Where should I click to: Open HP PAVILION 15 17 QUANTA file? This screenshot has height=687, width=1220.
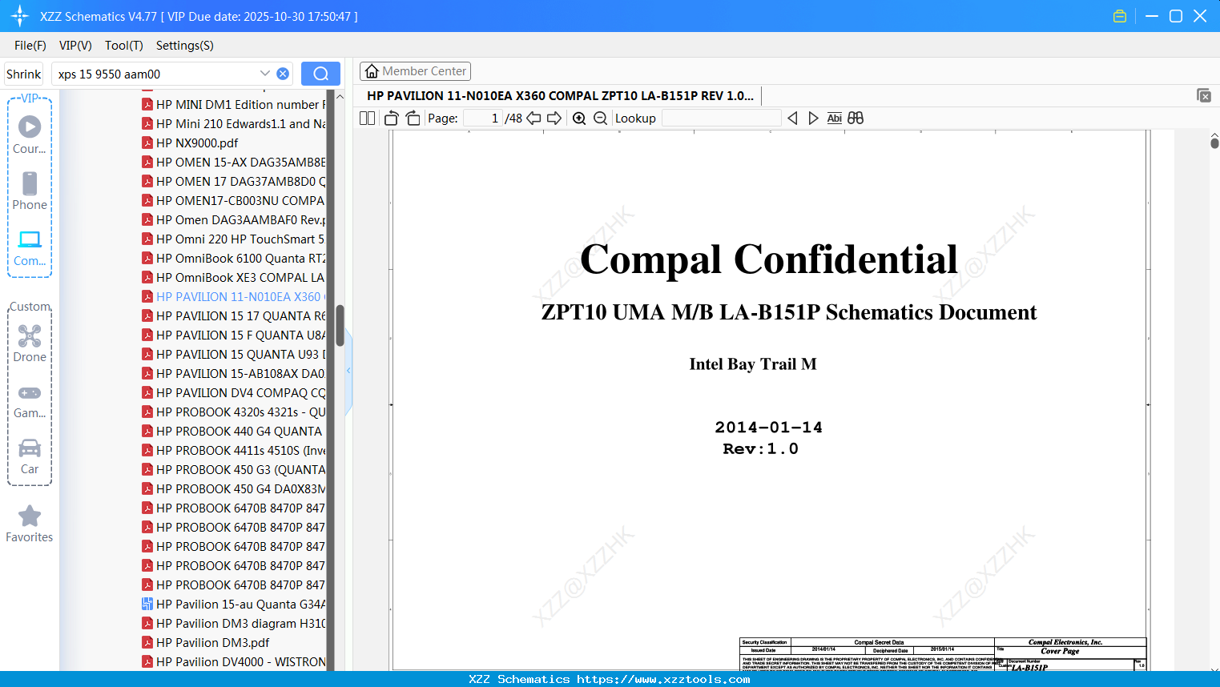click(x=234, y=315)
